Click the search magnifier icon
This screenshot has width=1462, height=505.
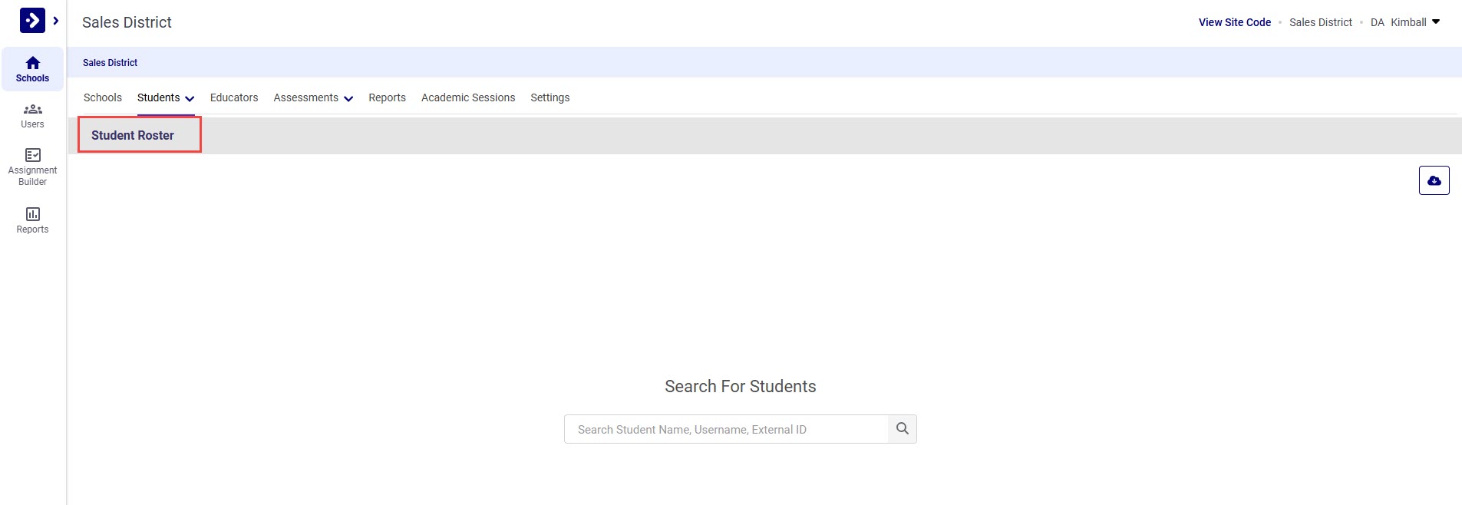point(902,429)
